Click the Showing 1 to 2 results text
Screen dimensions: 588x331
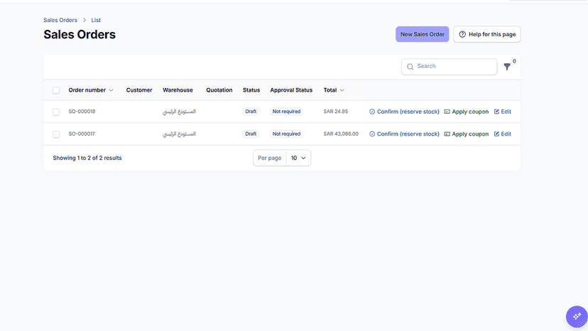click(87, 158)
